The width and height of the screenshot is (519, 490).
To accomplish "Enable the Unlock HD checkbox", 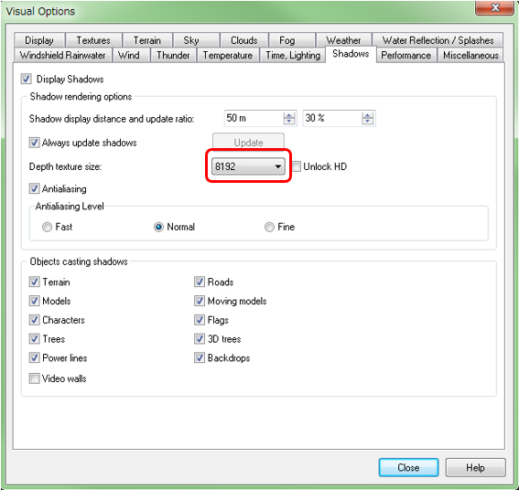I will [297, 166].
